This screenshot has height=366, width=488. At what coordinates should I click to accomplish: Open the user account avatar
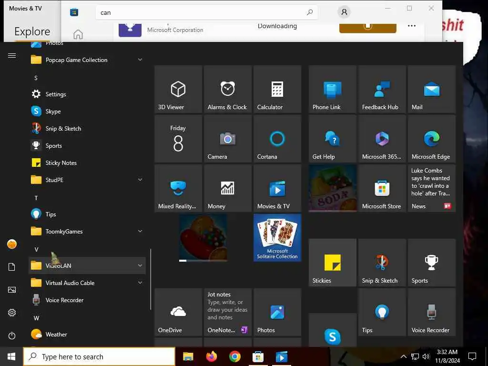(x=12, y=244)
